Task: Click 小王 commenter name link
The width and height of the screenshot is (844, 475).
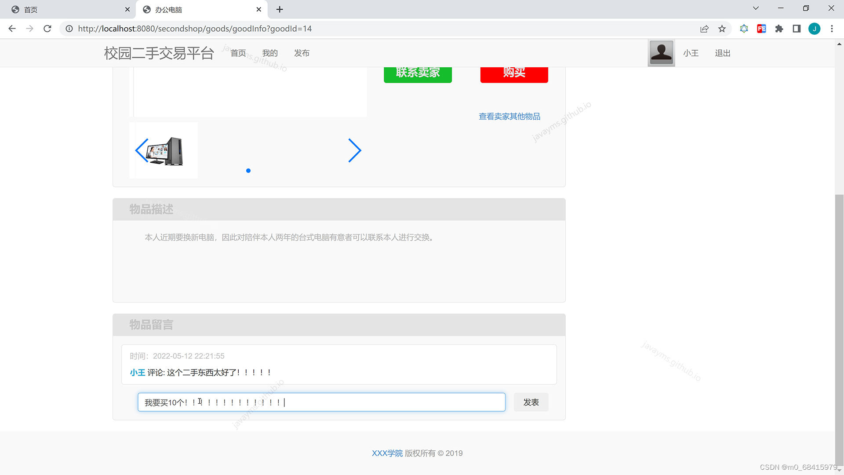Action: [x=137, y=373]
